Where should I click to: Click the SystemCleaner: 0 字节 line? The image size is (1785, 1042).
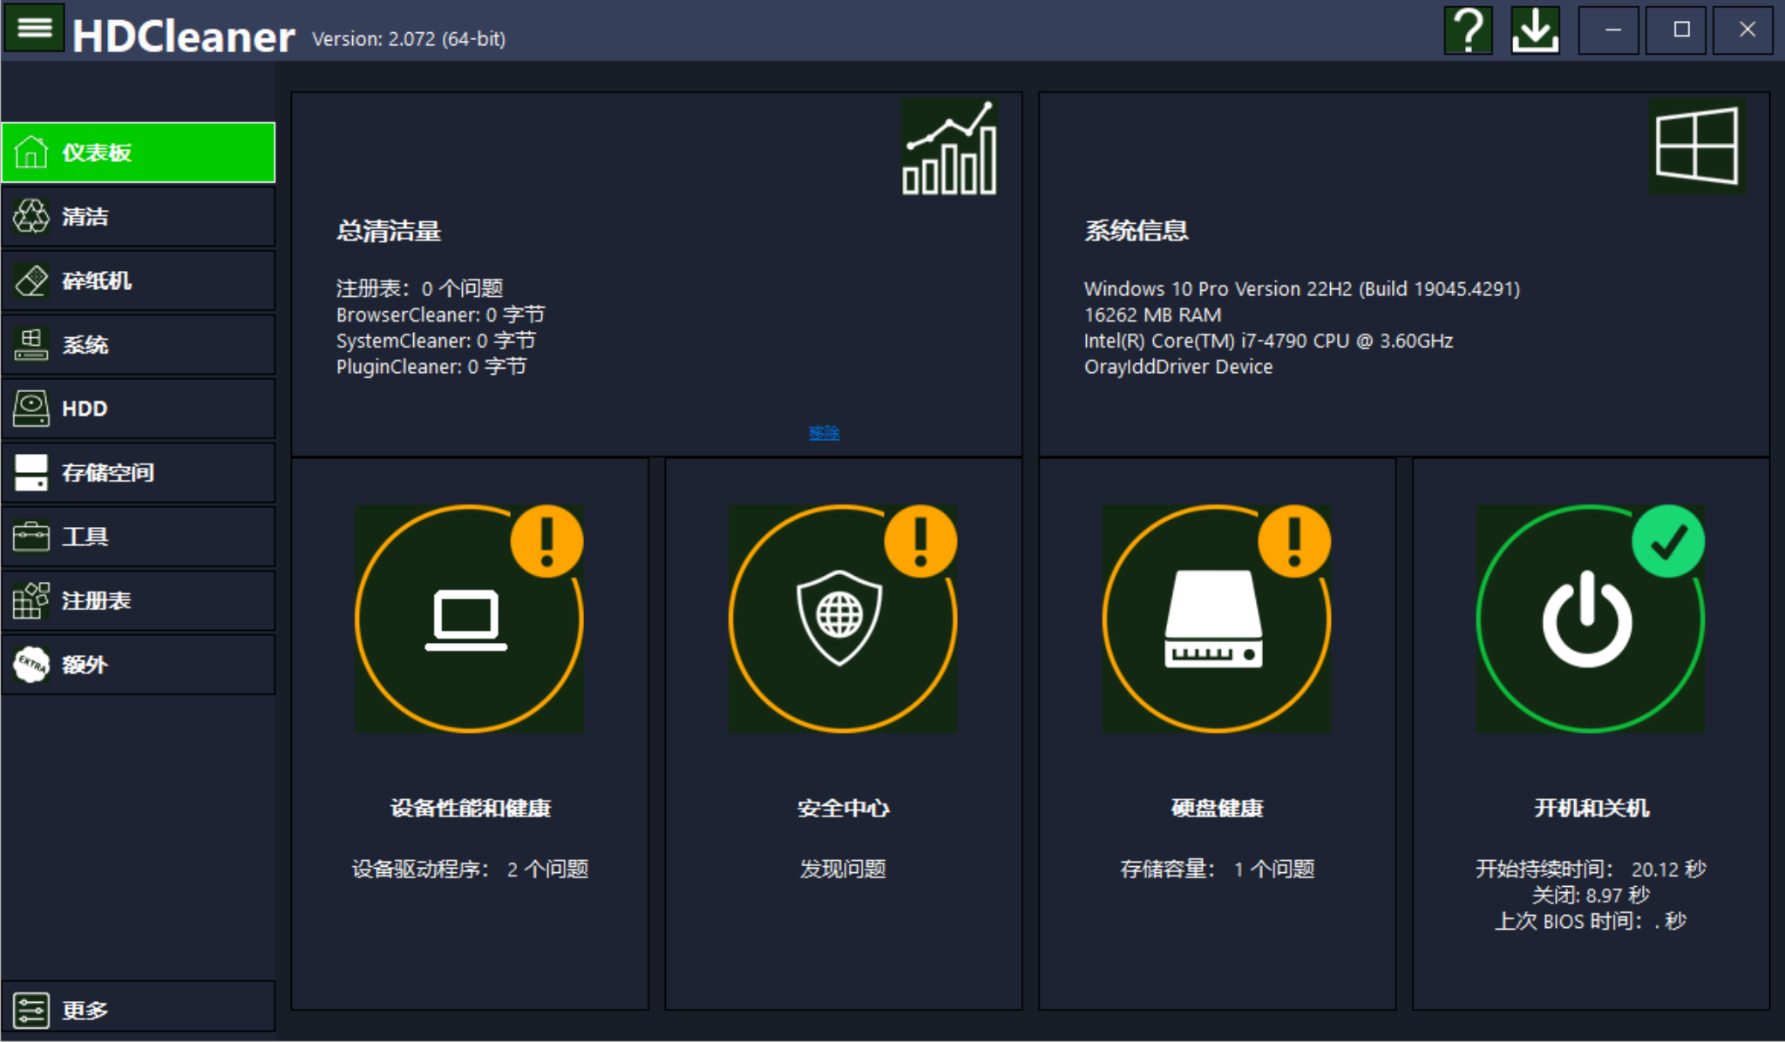tap(436, 341)
